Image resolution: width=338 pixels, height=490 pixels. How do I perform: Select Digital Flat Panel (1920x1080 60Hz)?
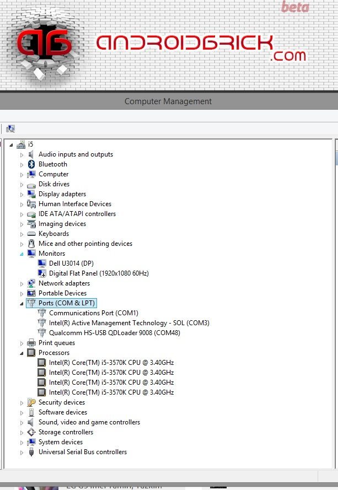point(99,273)
